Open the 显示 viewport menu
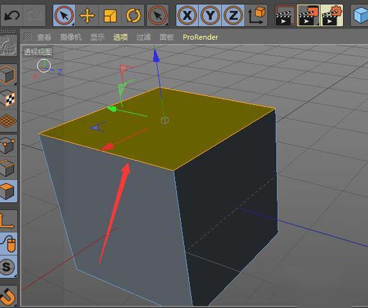The height and width of the screenshot is (308, 368). 97,37
